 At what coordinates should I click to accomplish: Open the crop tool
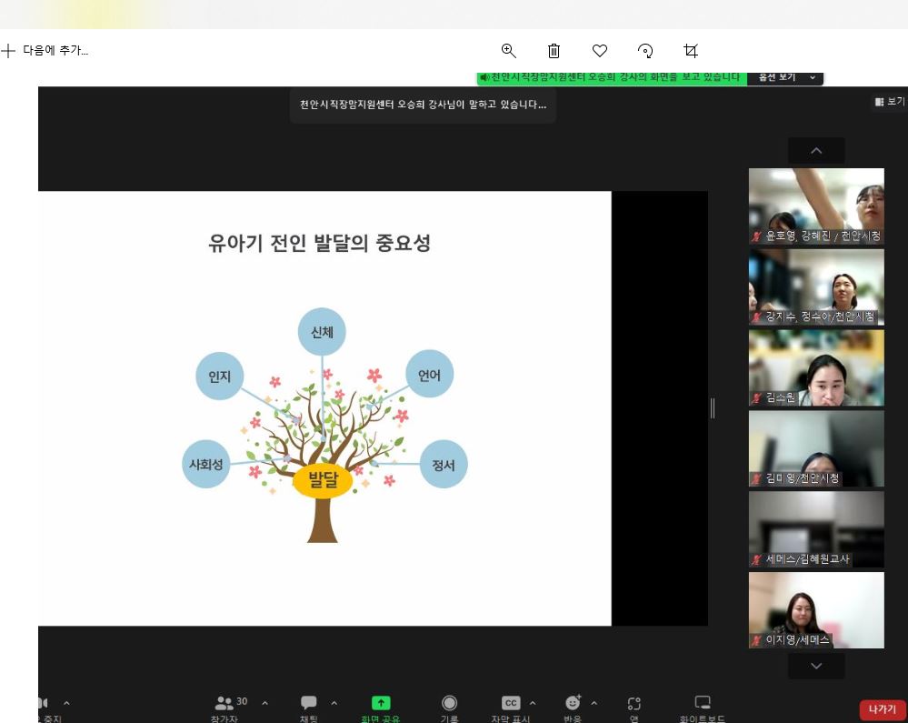tap(691, 51)
